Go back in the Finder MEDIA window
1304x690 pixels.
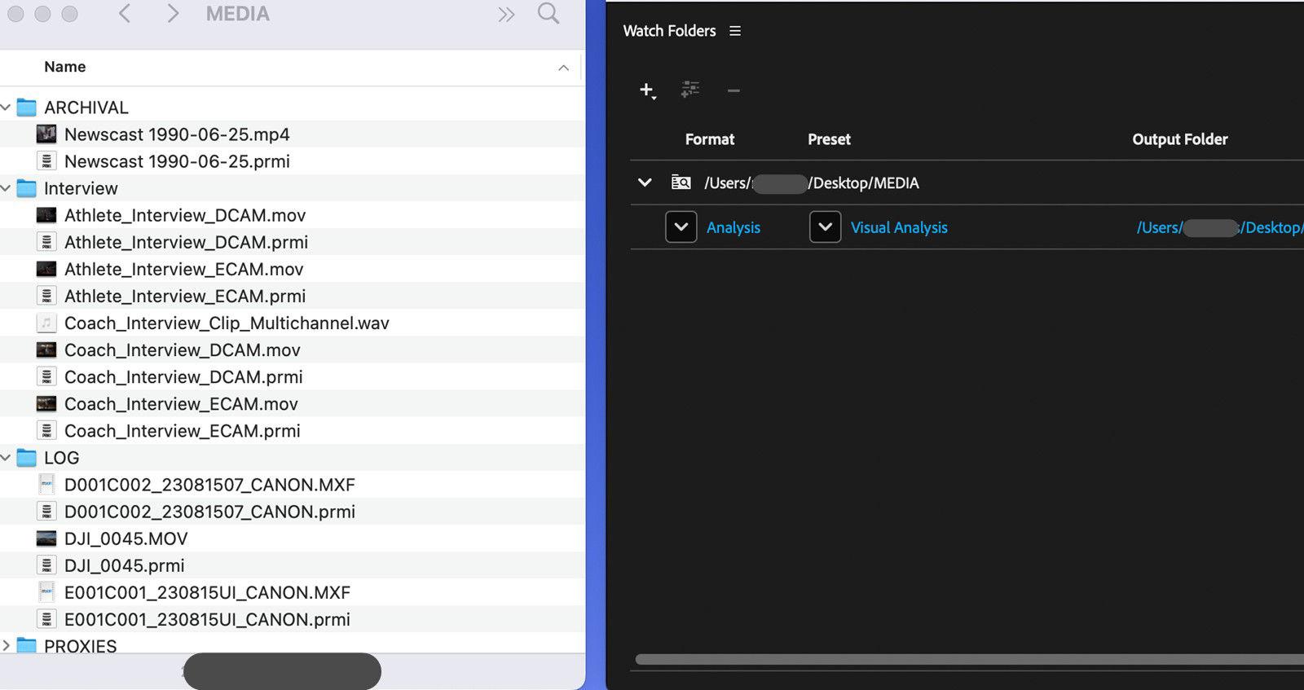click(125, 14)
